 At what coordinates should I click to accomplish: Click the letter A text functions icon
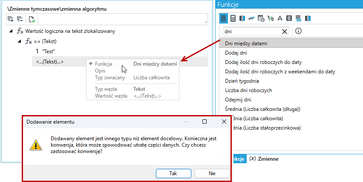click(x=280, y=18)
